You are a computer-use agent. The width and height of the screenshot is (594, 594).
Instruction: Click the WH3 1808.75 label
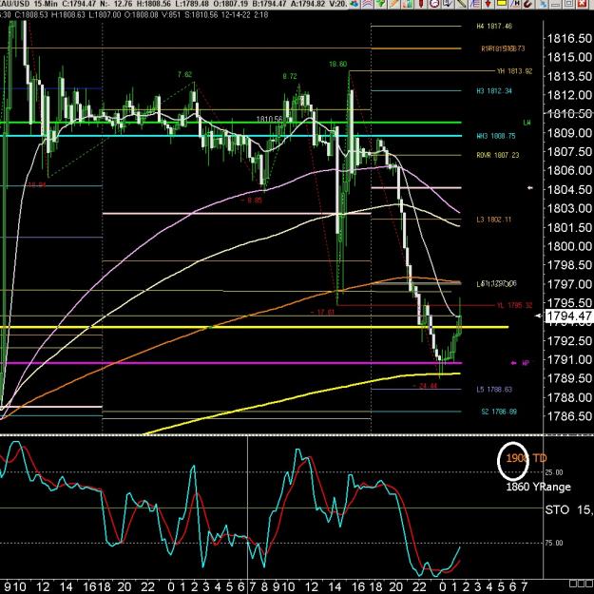coord(496,136)
